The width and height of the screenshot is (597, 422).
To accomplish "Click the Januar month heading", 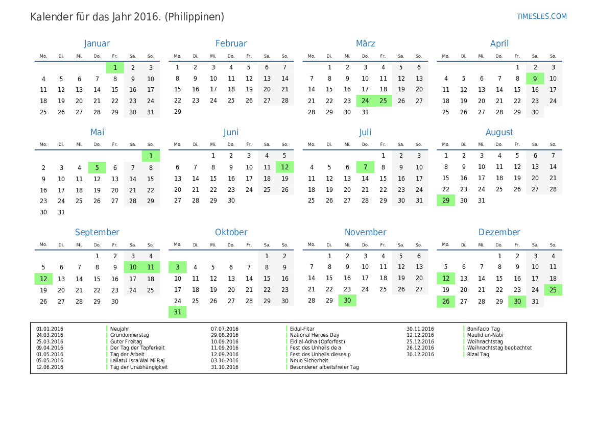I will tap(97, 43).
